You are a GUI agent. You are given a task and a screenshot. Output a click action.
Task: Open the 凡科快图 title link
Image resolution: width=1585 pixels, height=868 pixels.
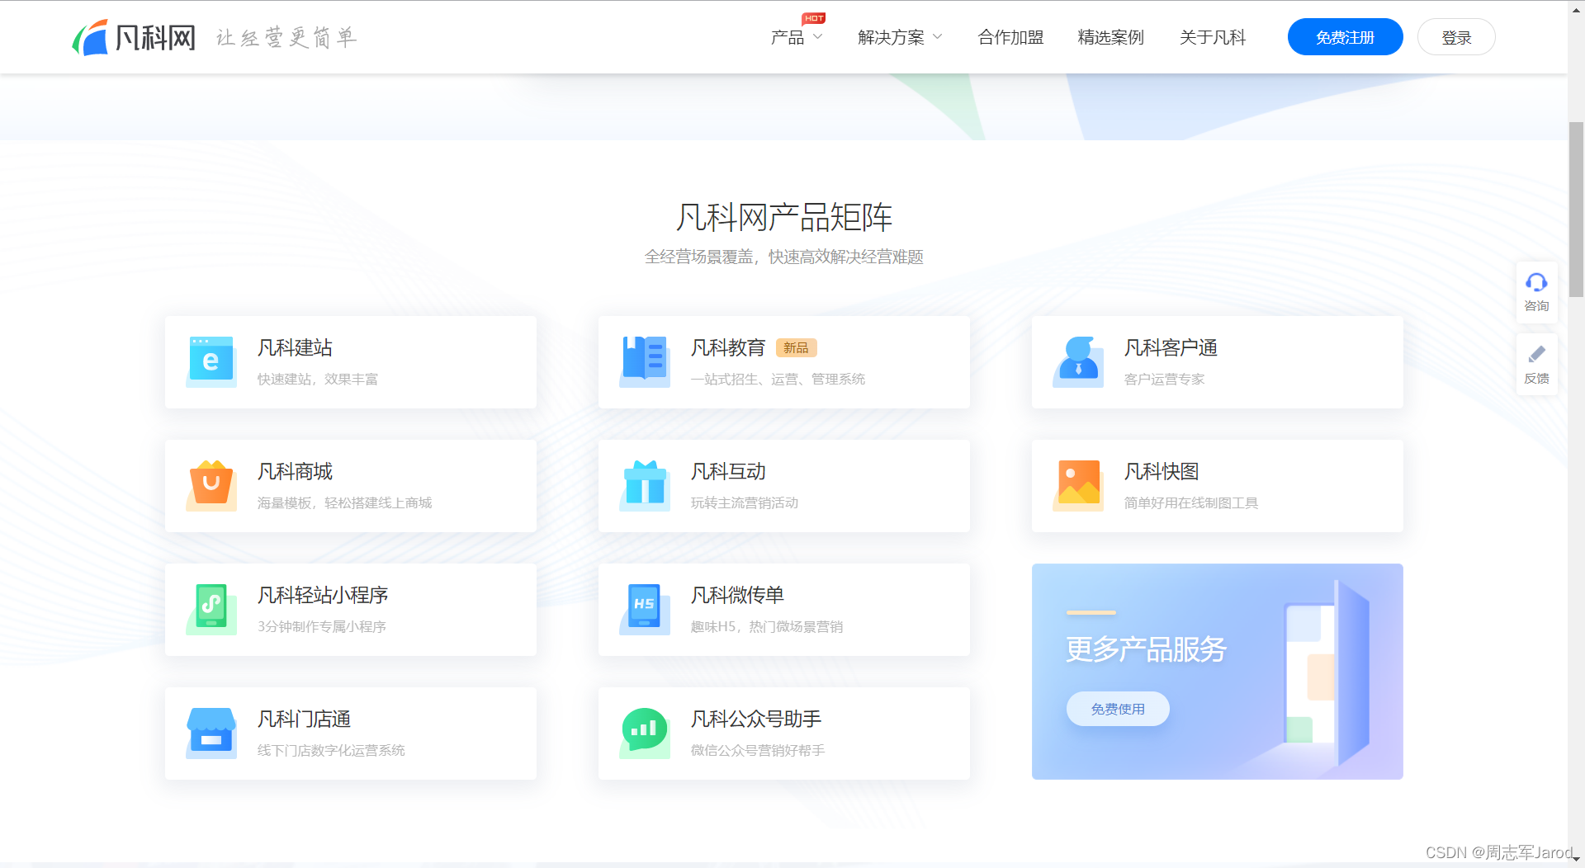pos(1162,472)
